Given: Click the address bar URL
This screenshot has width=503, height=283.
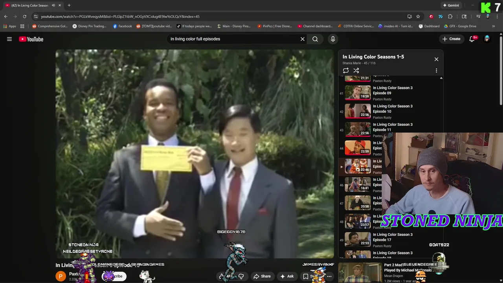Looking at the screenshot, I should pos(120,17).
